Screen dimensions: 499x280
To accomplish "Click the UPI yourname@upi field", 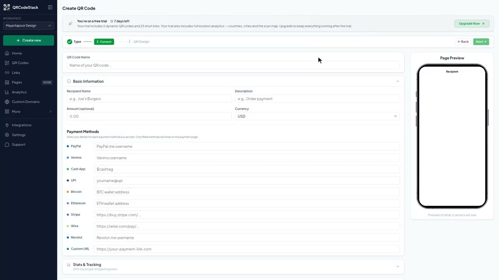I will point(247,181).
